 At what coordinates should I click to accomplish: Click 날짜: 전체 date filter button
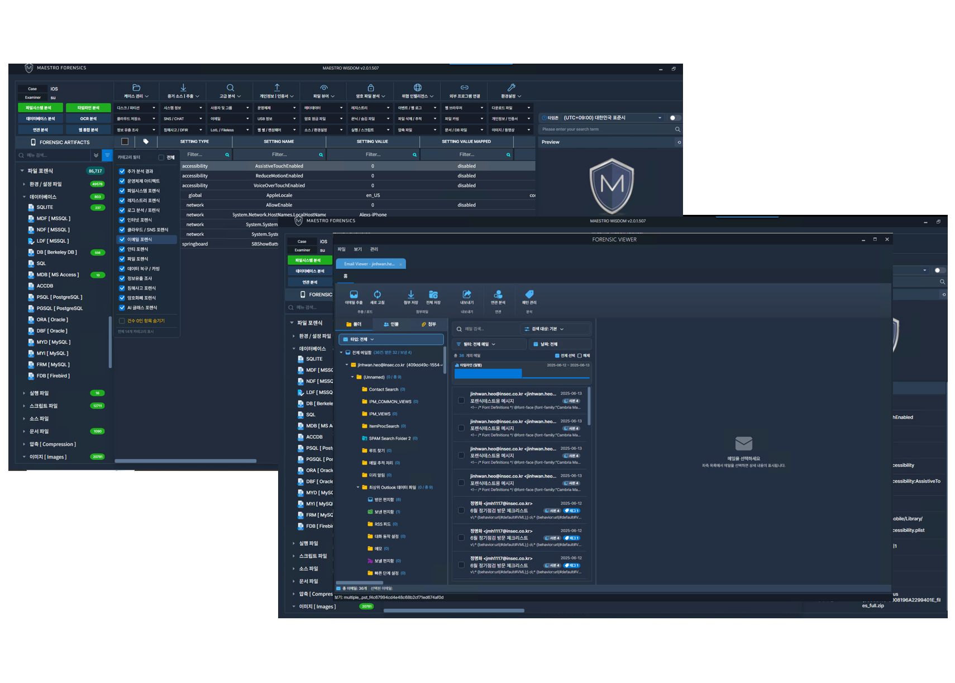[560, 344]
